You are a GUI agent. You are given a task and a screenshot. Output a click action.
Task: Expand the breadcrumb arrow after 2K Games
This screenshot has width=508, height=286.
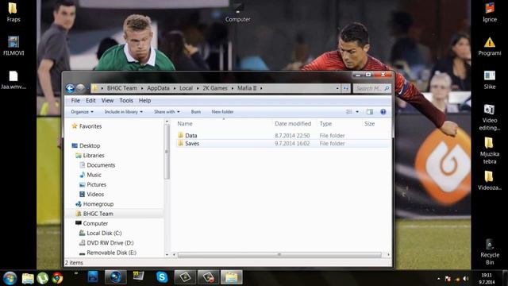click(x=233, y=88)
